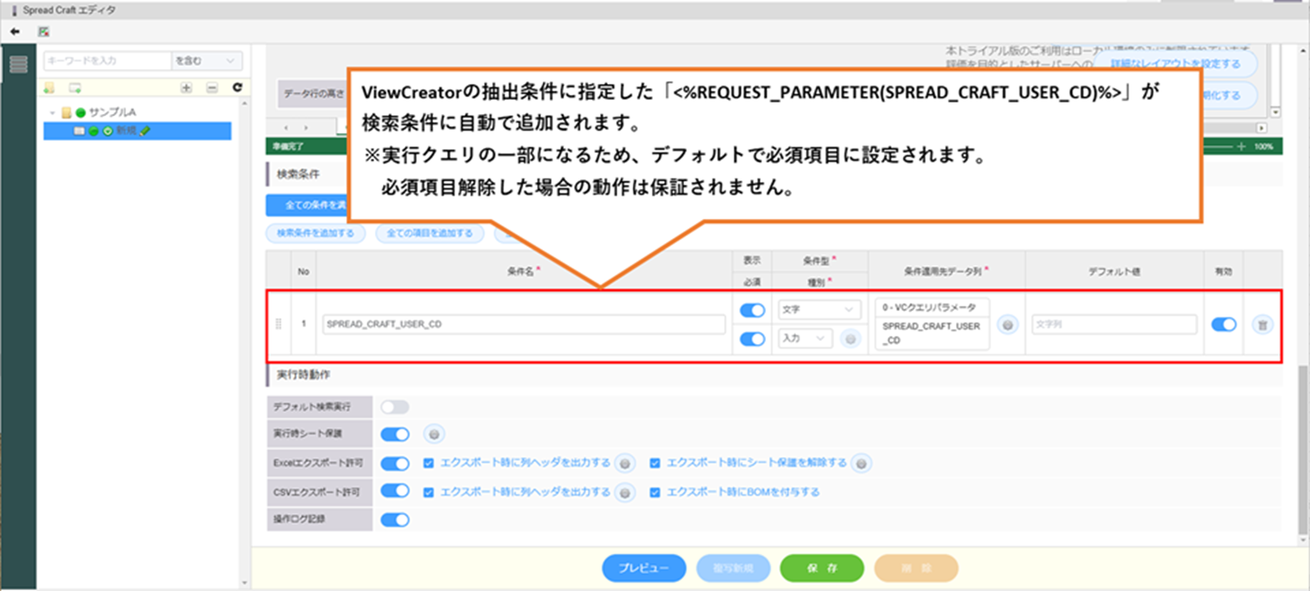
Task: Collapse the サンプルA tree folder
Action: click(53, 112)
